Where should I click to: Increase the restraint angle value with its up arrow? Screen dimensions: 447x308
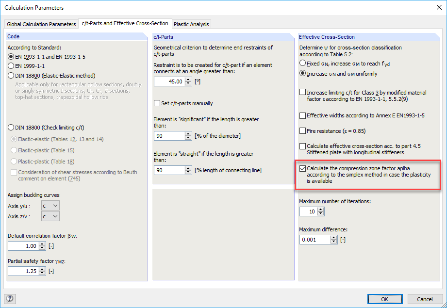click(189, 79)
